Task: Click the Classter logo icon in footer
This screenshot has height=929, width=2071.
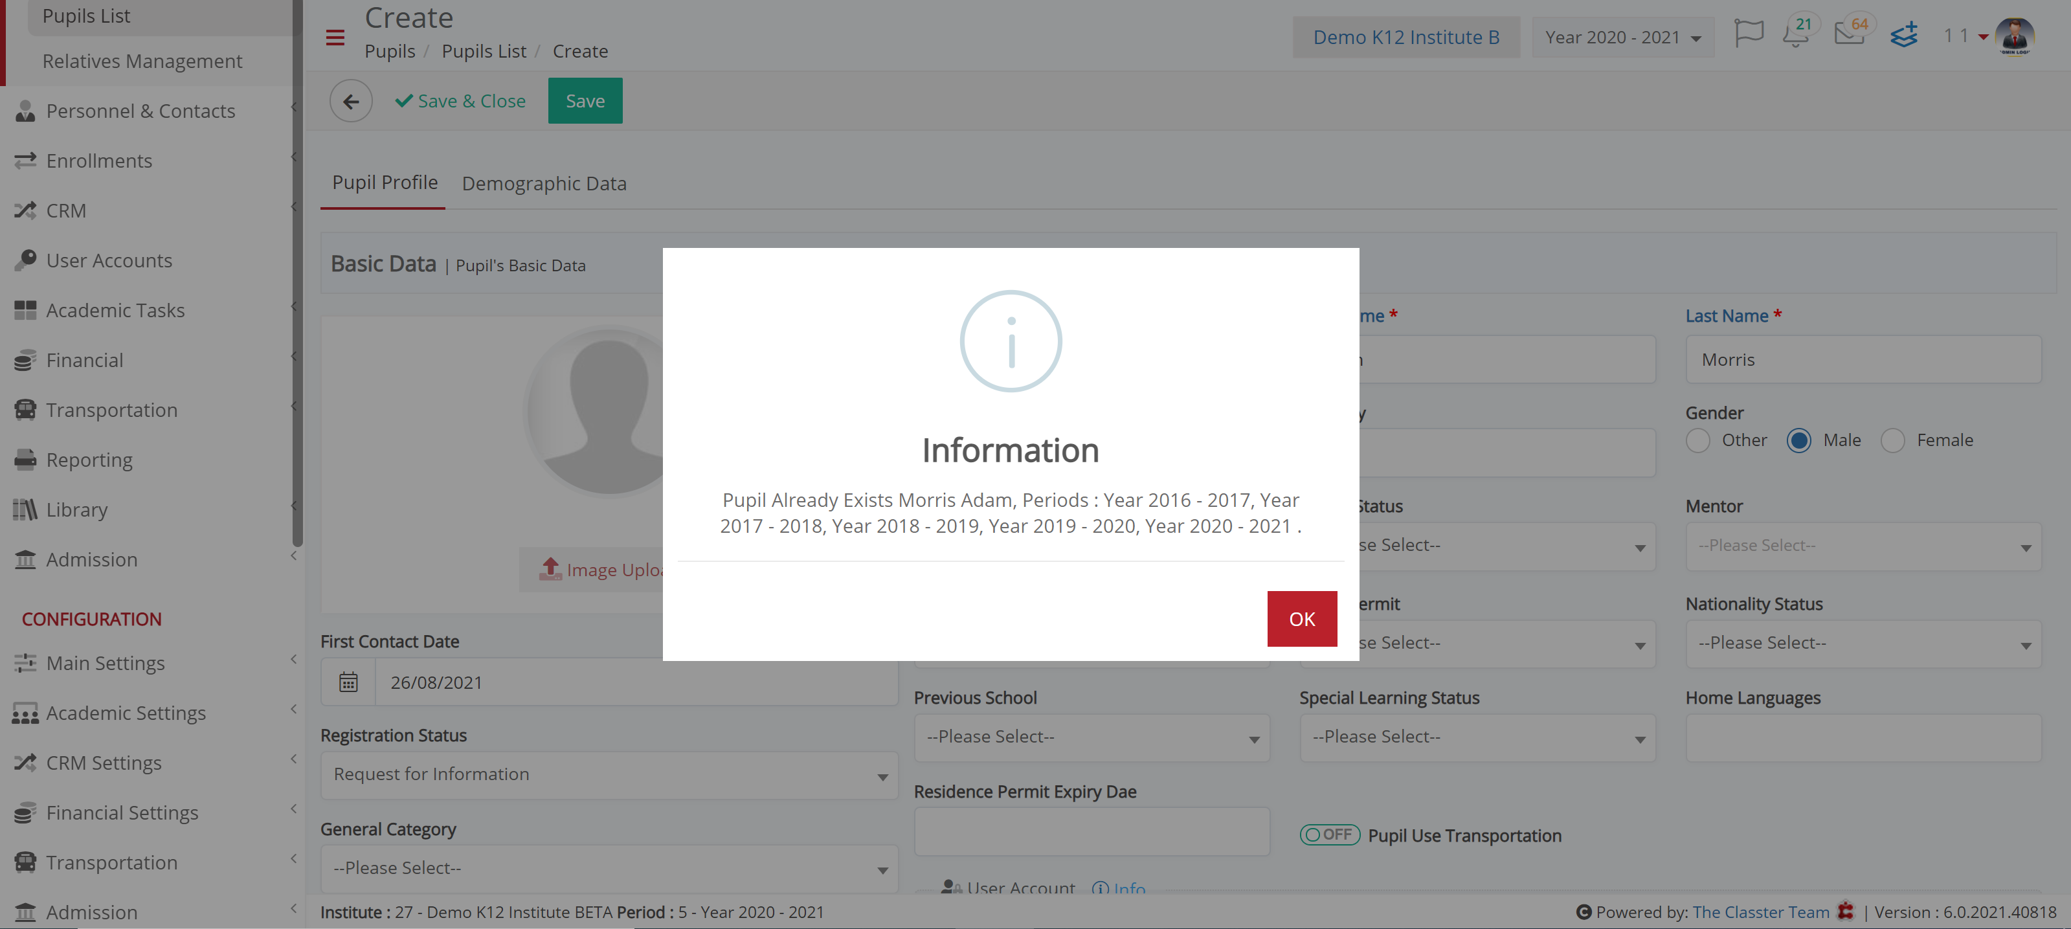Action: click(x=1845, y=912)
